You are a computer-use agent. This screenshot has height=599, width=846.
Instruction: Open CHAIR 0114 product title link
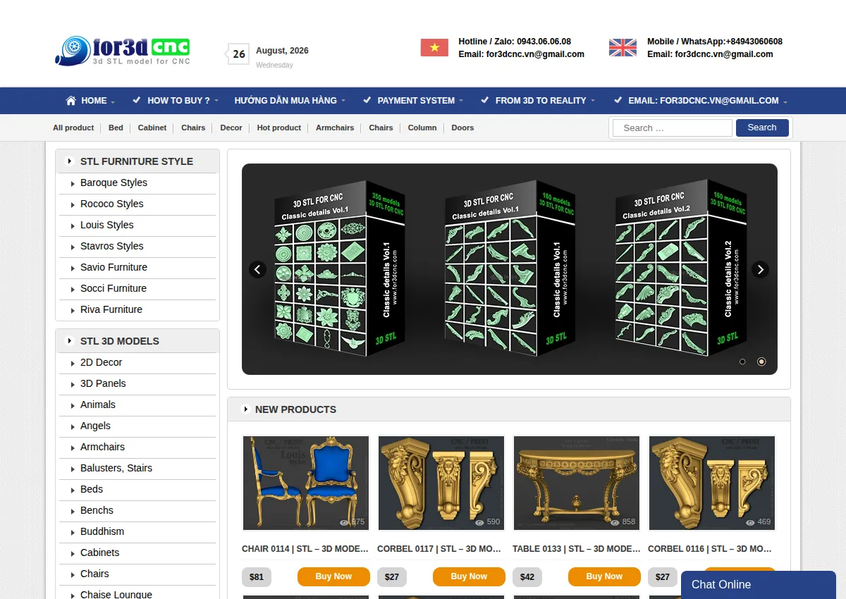point(305,548)
